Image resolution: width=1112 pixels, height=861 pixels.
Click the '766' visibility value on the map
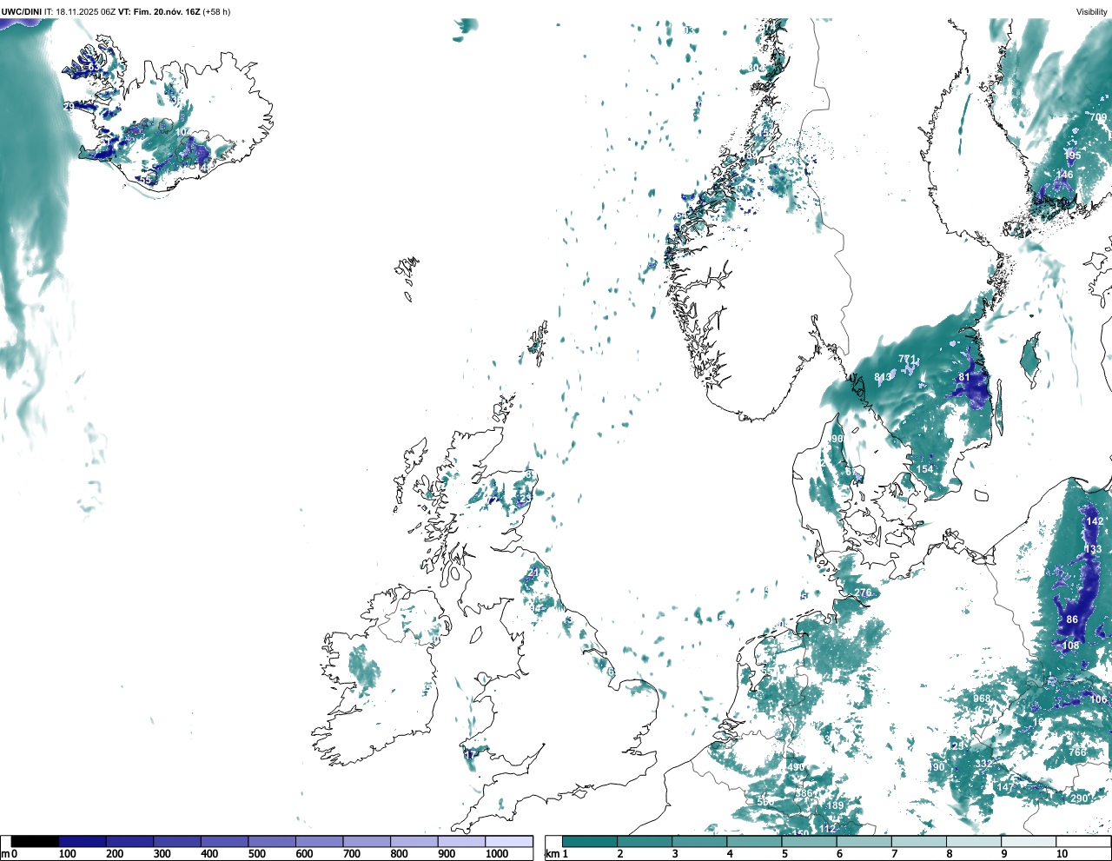click(x=1077, y=752)
